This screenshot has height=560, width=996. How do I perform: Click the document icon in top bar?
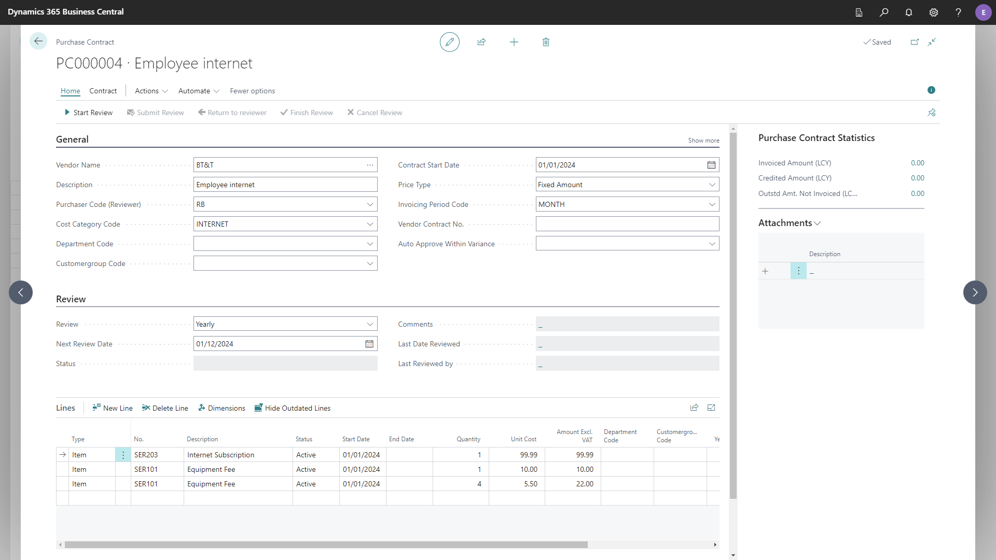tap(859, 12)
